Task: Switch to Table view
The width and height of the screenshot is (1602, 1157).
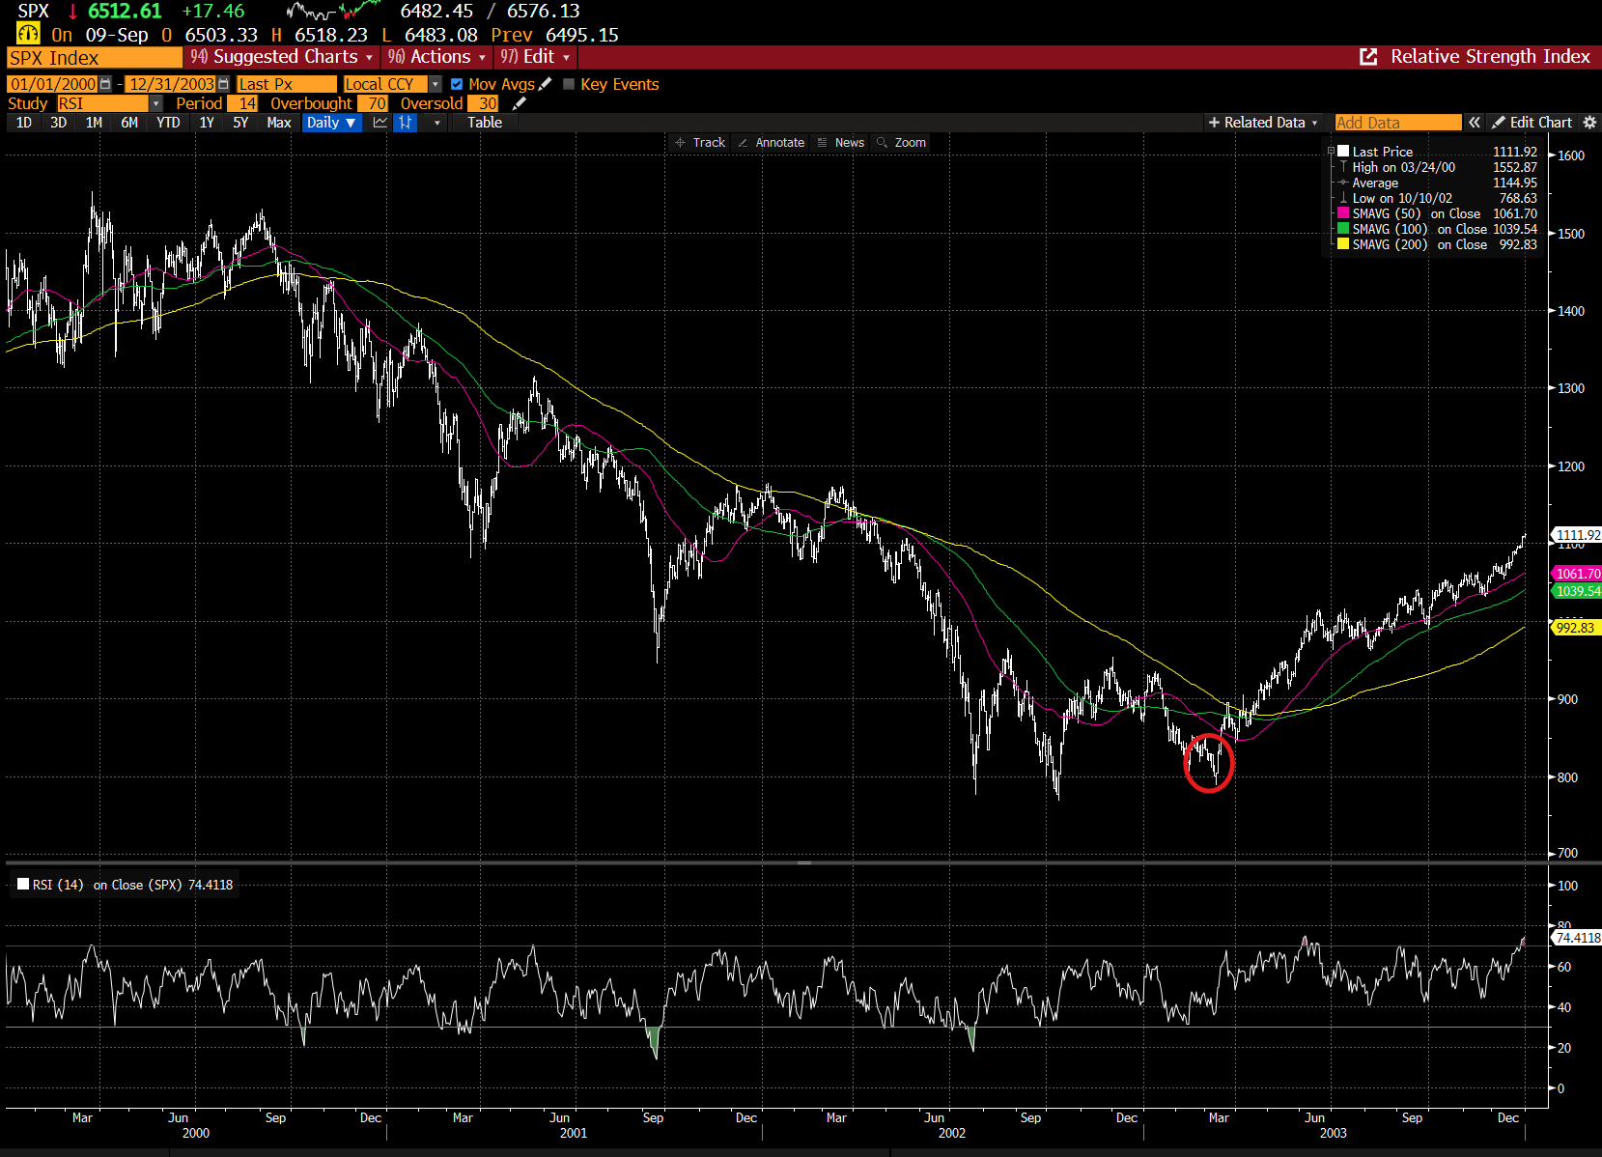Action: click(485, 123)
